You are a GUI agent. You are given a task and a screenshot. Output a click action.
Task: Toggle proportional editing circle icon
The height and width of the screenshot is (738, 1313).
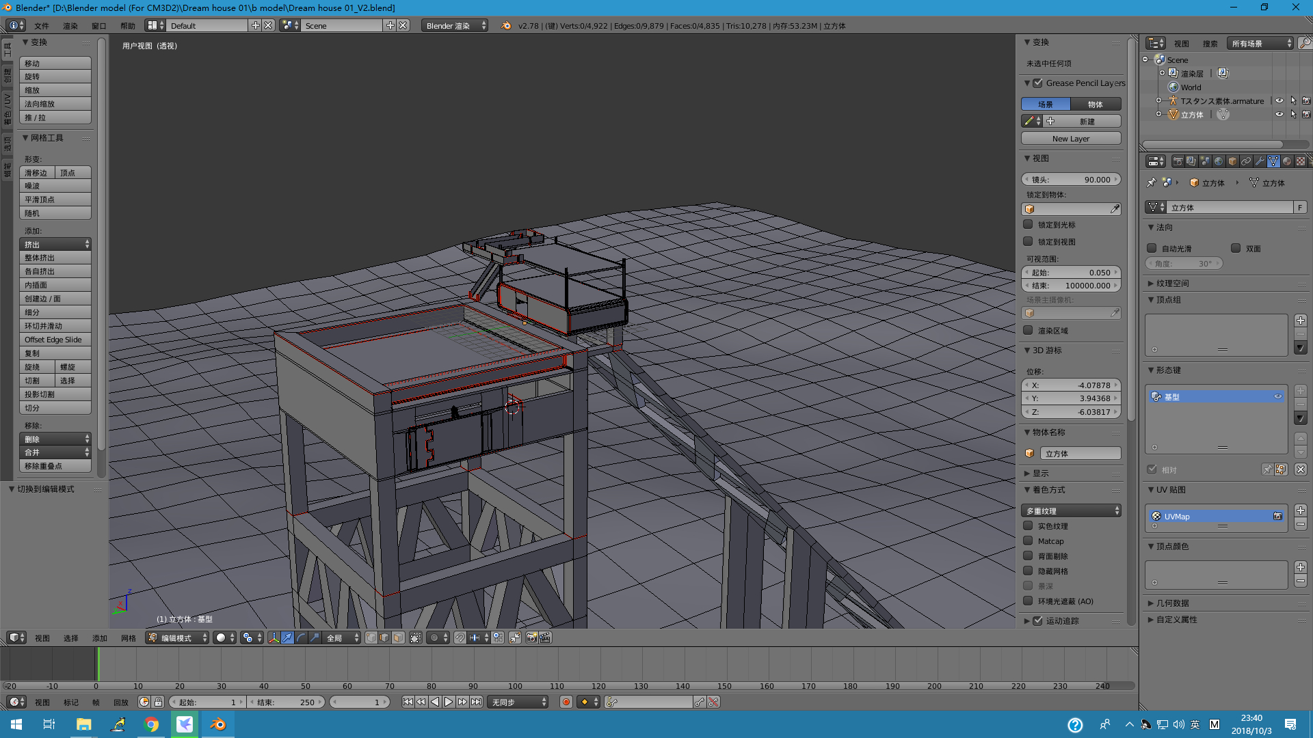[434, 638]
